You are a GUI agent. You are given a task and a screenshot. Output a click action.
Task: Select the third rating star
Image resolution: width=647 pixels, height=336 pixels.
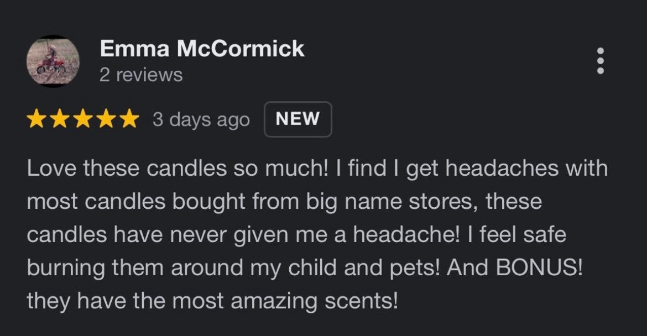(x=83, y=119)
